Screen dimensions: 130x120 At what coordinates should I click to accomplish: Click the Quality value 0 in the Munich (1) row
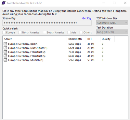[102, 60]
